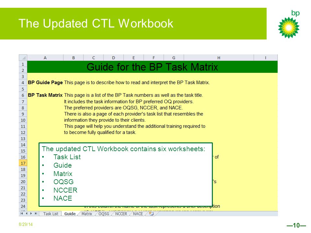This screenshot has width=311, height=233.
Task: Click the 'Guide for the BP Task Matrix' title cell
Action: point(152,67)
